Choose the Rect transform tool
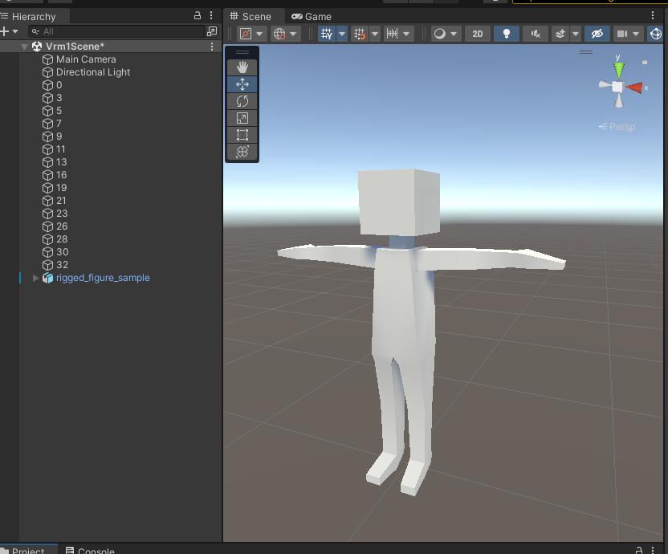 [242, 134]
